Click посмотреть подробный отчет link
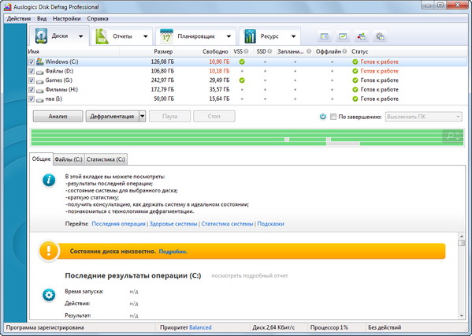Screen dimensions: 472x336 coord(250,276)
